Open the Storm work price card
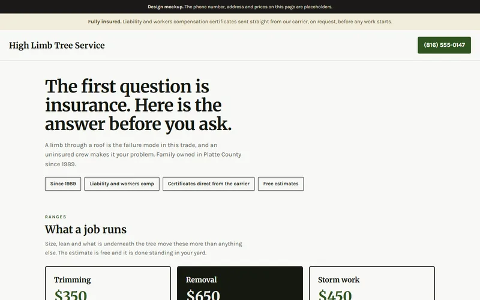 (x=372, y=283)
